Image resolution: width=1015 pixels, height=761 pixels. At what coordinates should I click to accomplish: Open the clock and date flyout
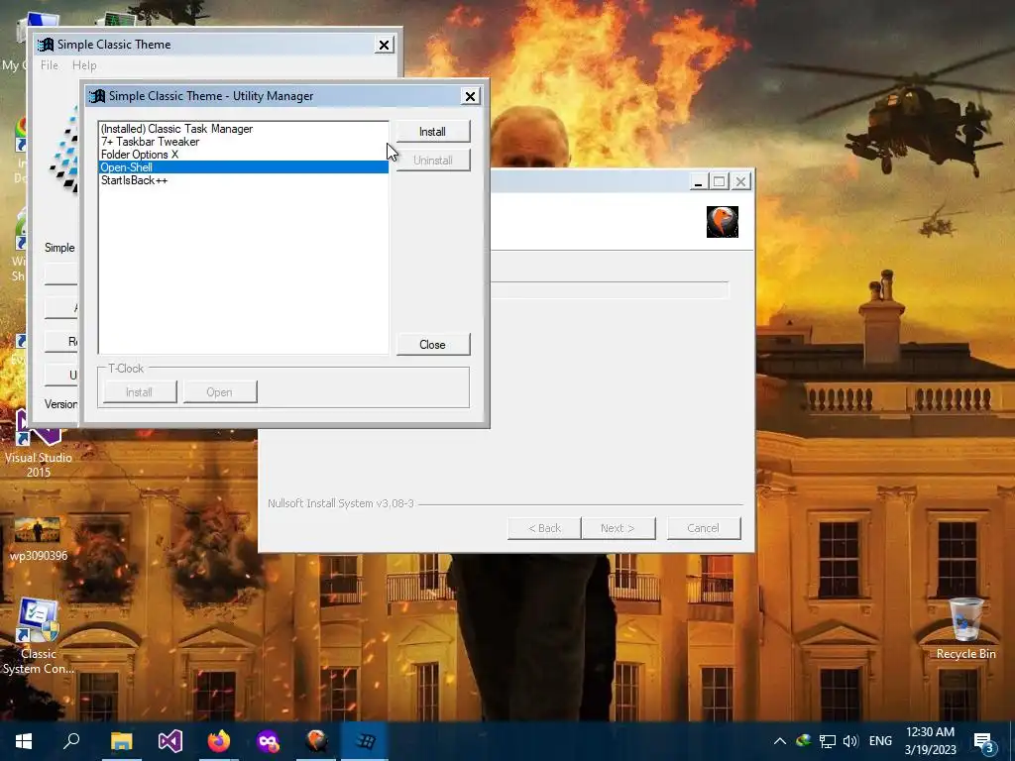(x=930, y=741)
